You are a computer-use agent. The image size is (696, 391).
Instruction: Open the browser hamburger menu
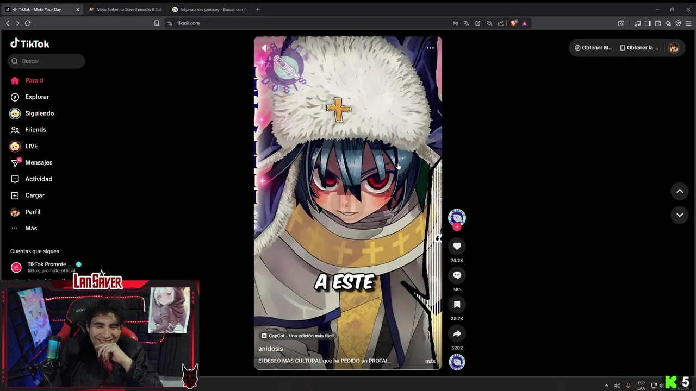click(688, 23)
